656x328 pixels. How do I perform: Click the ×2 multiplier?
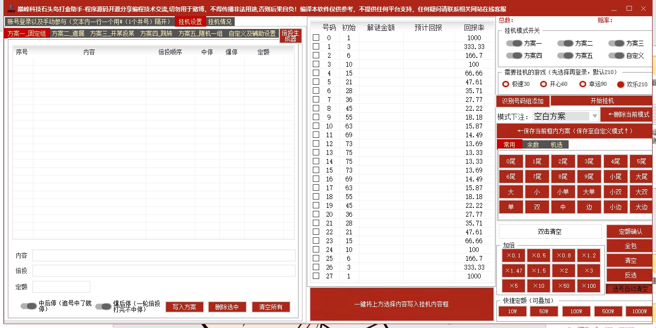pos(563,270)
